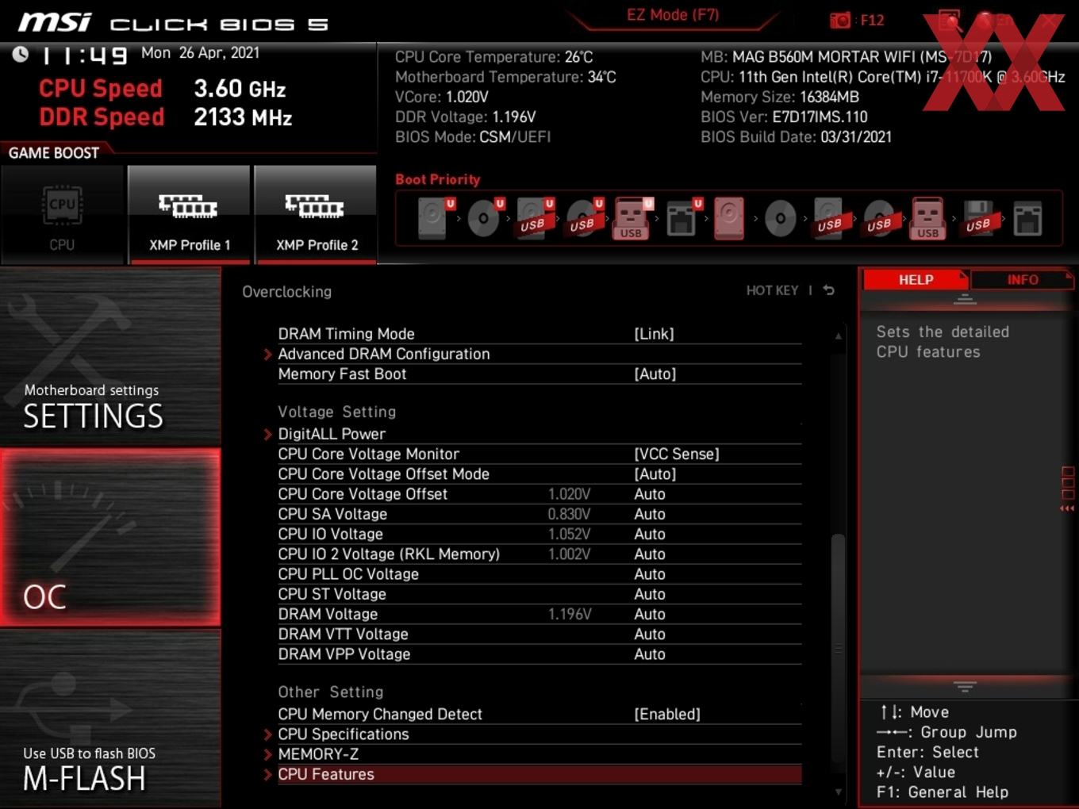The height and width of the screenshot is (809, 1079).
Task: Edit CPU ST Voltage Auto field
Action: (650, 594)
